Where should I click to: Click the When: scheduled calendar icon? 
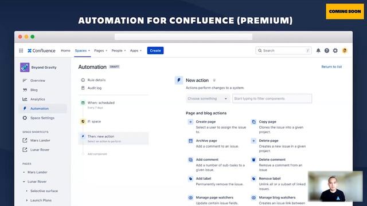(83, 103)
